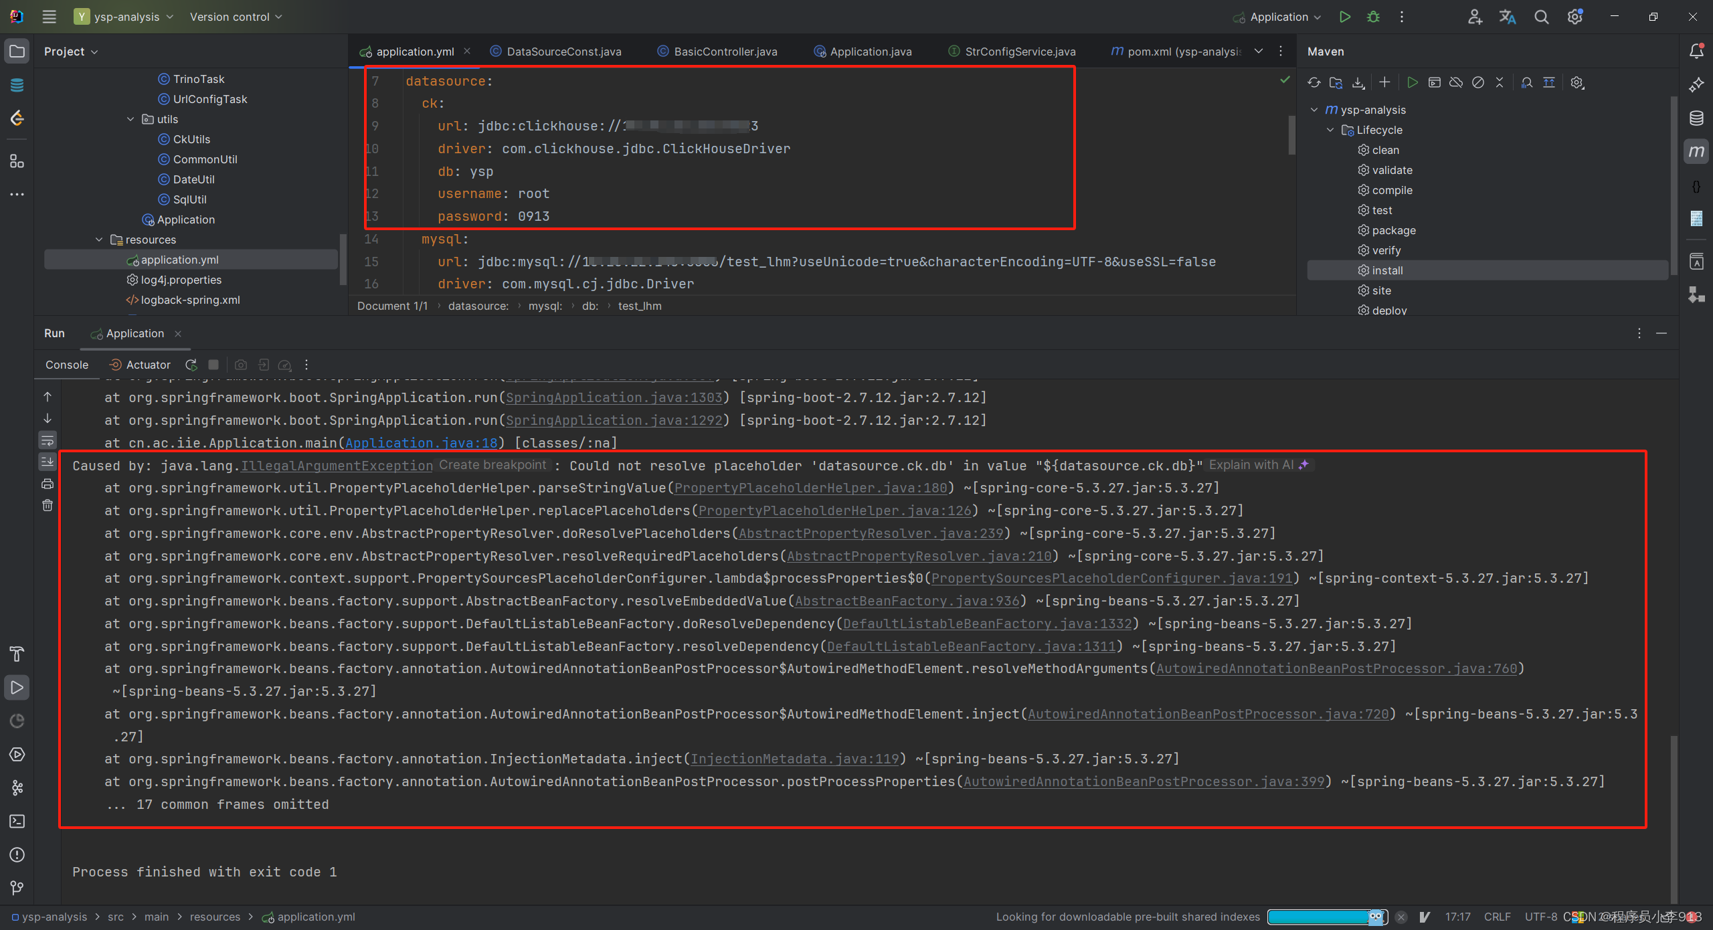Toggle Maven offline mode
This screenshot has height=930, width=1713.
click(1456, 82)
